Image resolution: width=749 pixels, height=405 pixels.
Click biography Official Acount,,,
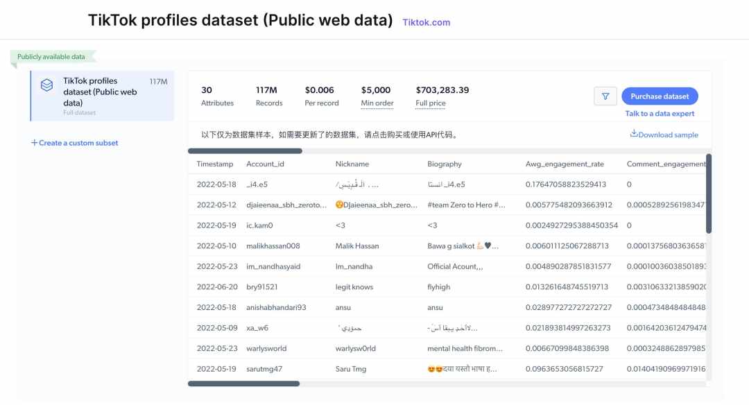tap(455, 266)
